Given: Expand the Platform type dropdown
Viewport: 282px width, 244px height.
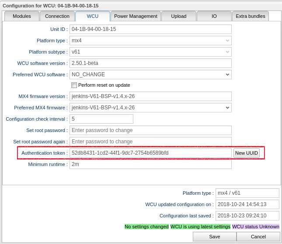Looking at the screenshot, I should pos(150,41).
